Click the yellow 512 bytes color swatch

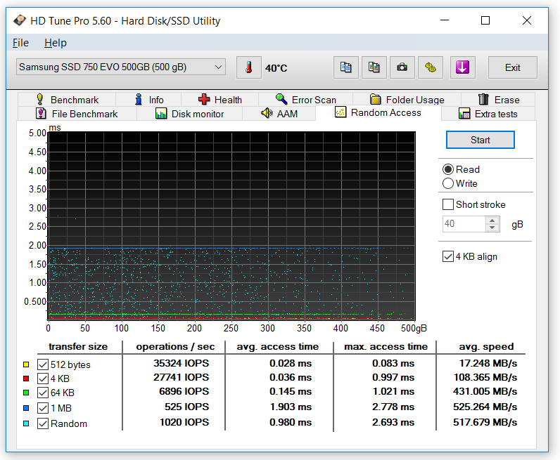(x=26, y=364)
